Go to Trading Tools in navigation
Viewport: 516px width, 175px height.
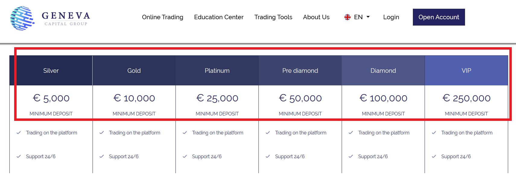click(x=273, y=17)
